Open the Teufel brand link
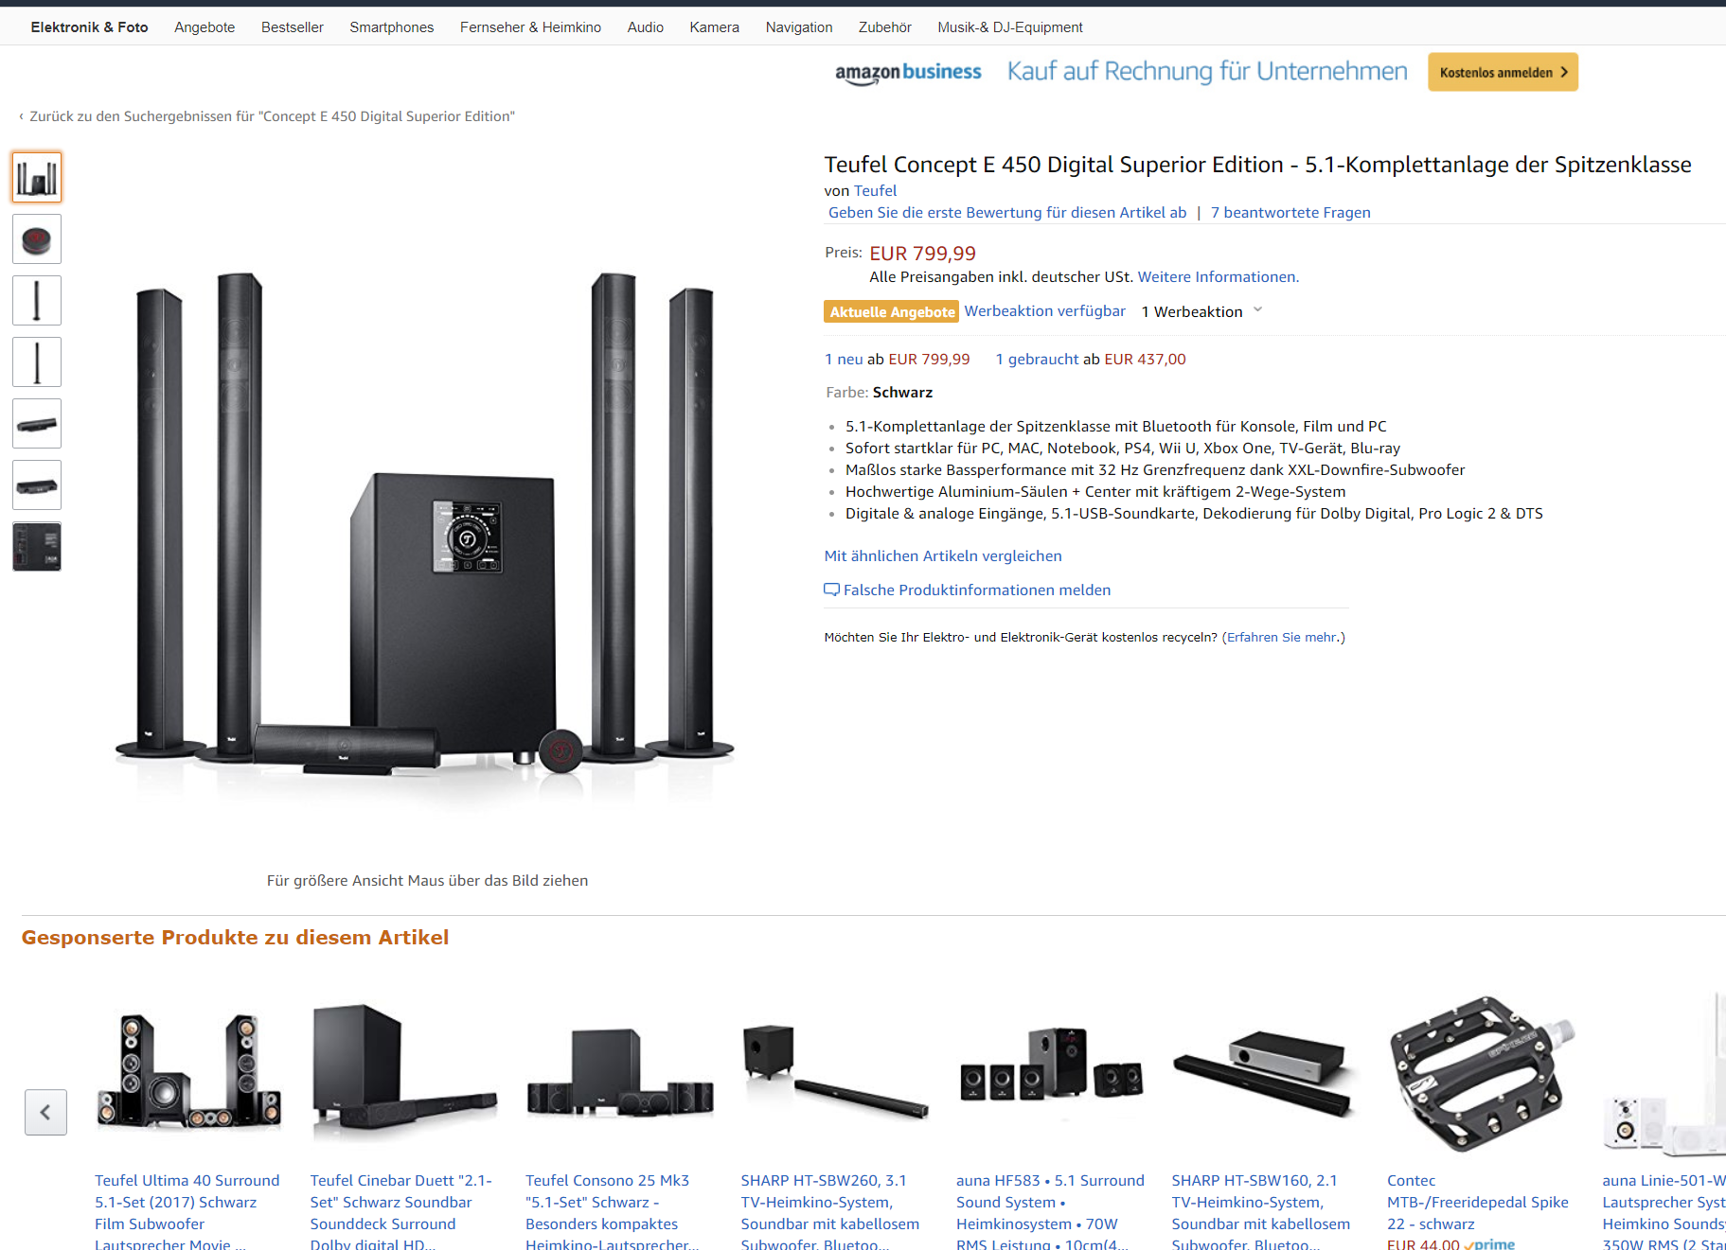This screenshot has height=1250, width=1726. [x=875, y=190]
